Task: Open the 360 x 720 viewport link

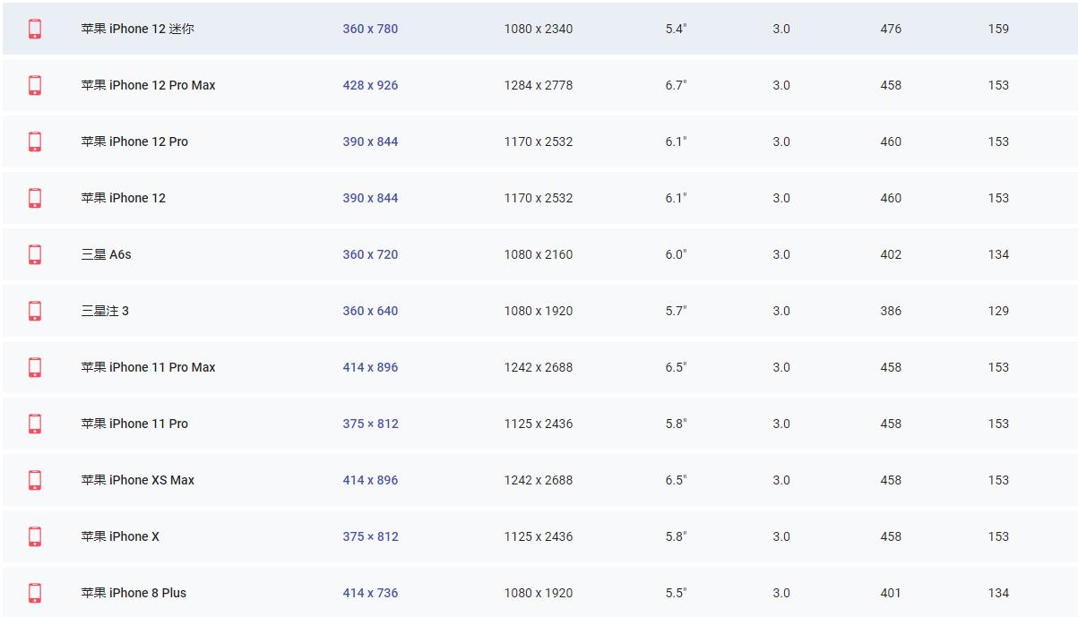Action: point(370,254)
